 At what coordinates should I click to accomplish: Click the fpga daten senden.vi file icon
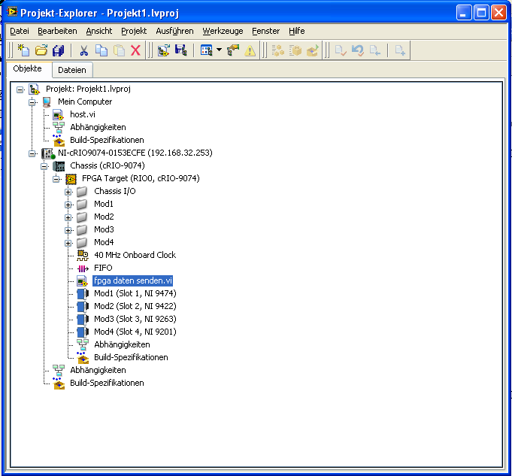(x=82, y=281)
